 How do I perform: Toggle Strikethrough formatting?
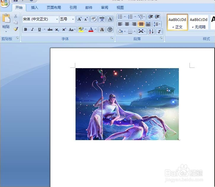click(x=50, y=29)
